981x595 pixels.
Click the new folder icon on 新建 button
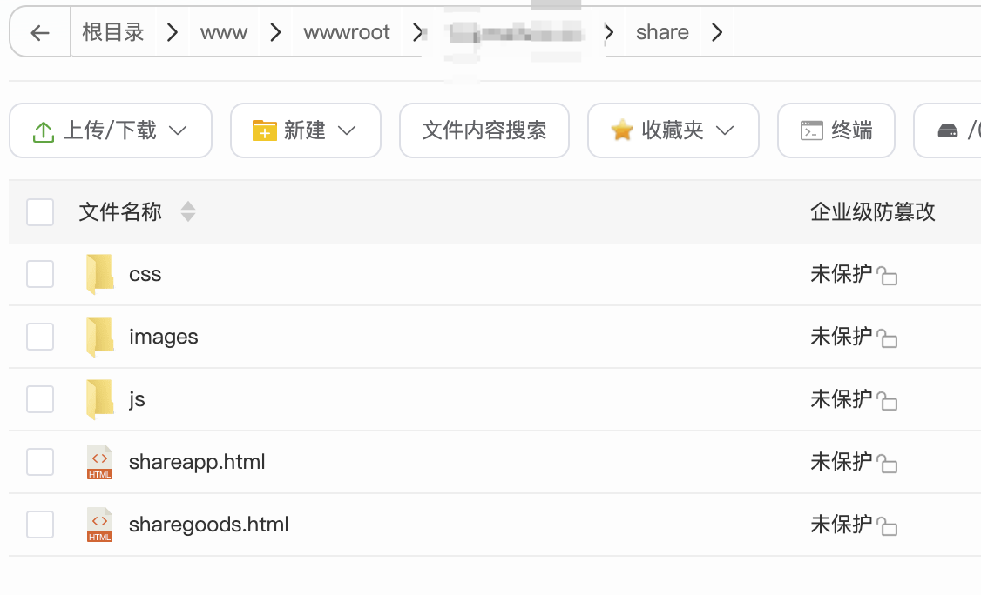click(263, 130)
